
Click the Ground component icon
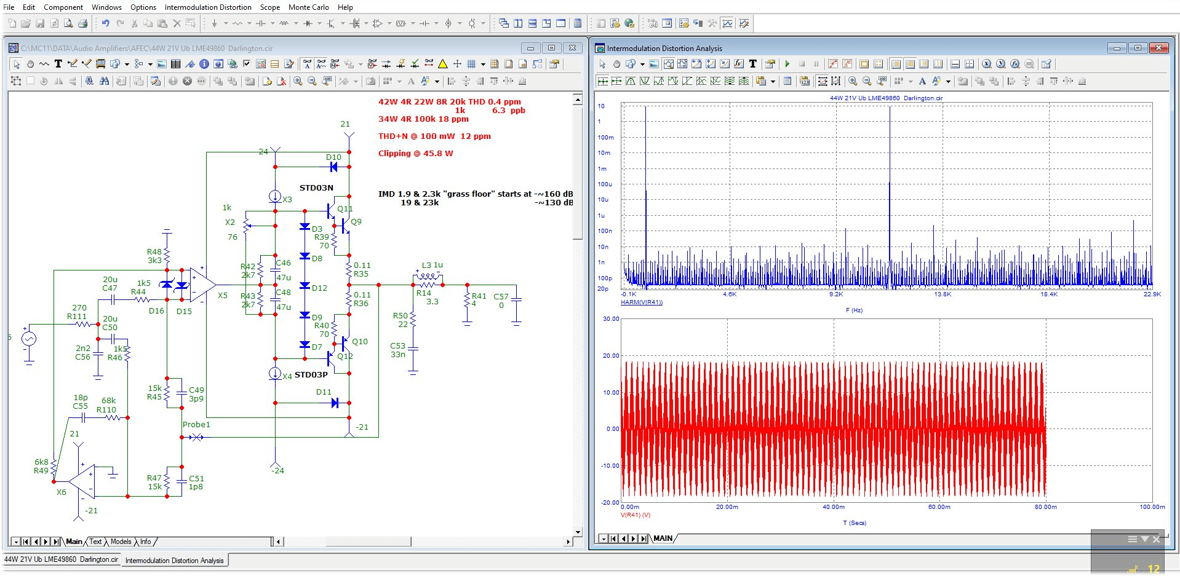coord(214,23)
